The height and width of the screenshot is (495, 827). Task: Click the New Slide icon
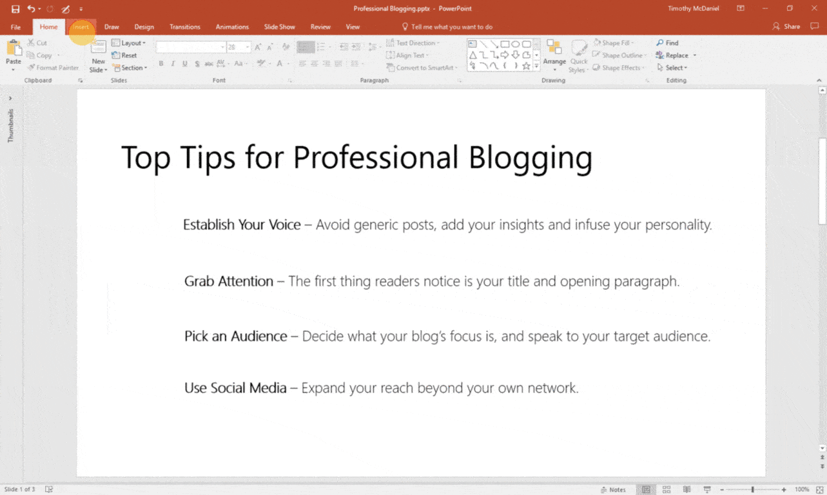98,49
